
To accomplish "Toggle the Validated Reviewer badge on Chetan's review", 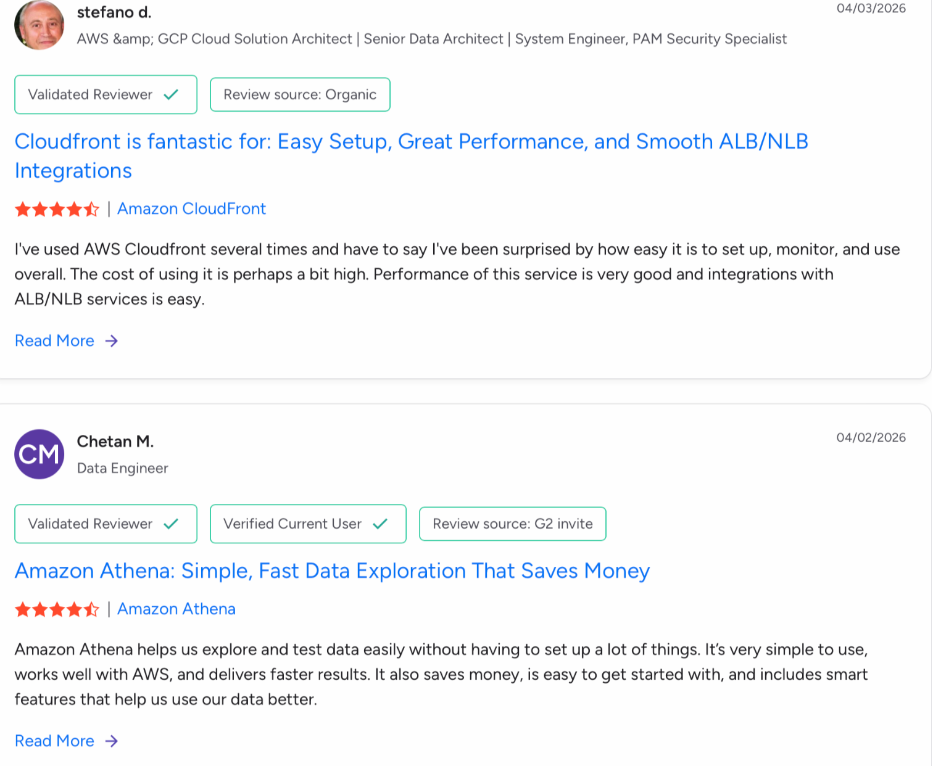I will click(x=105, y=524).
